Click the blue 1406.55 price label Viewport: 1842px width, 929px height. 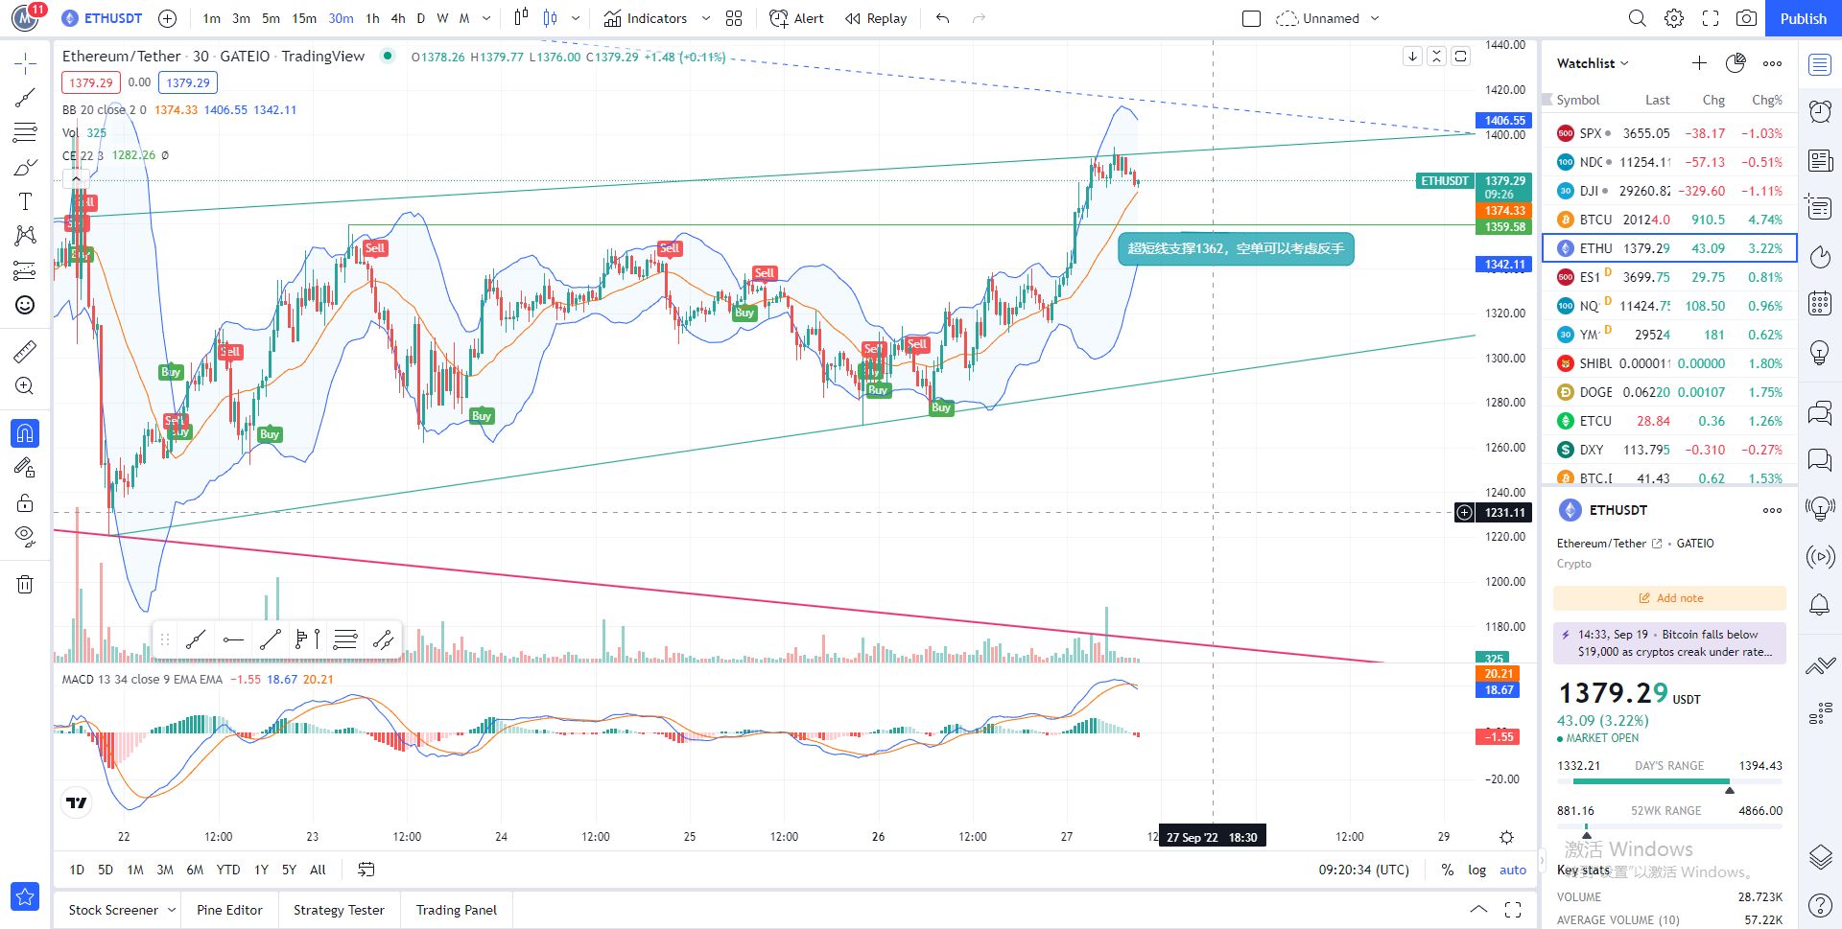[1504, 121]
